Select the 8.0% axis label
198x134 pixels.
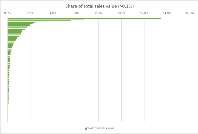[x=99, y=13]
